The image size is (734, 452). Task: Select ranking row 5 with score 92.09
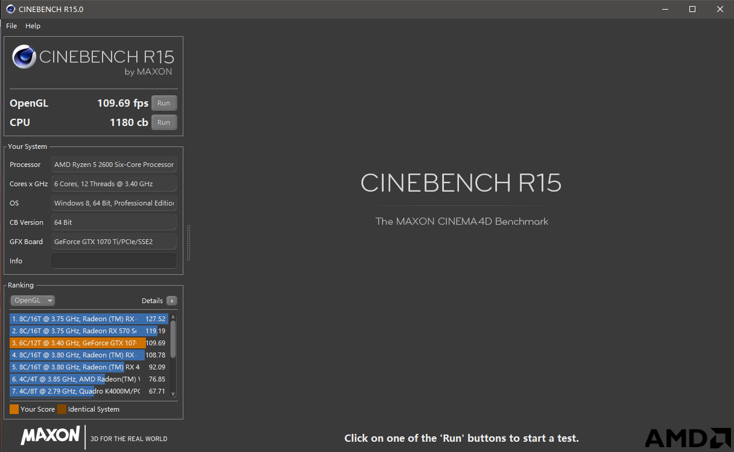(x=89, y=367)
